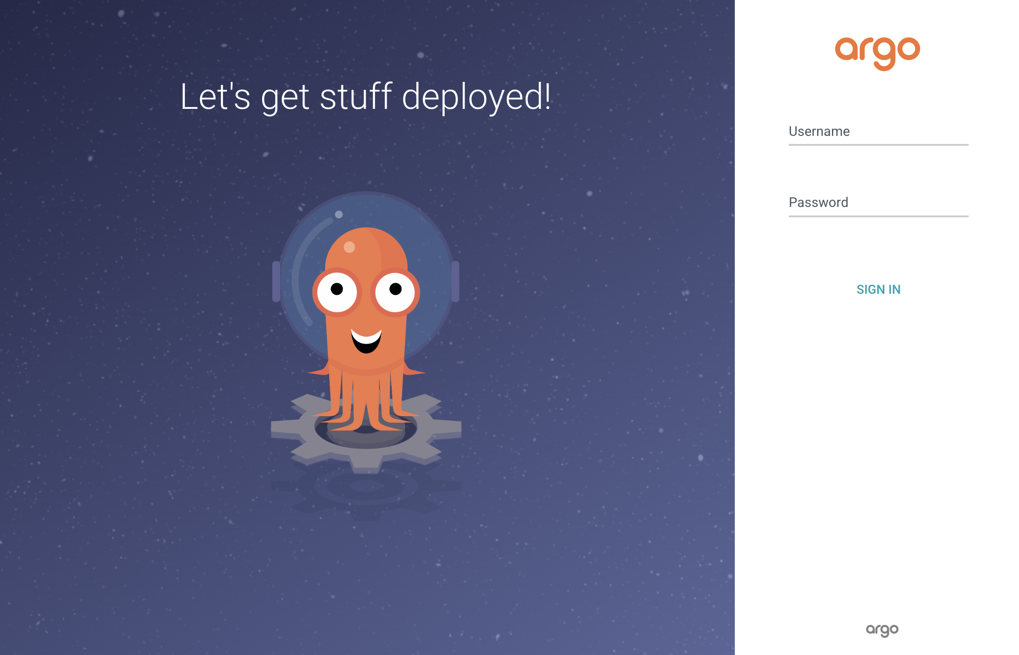
Task: Click the small gray argo footer logo
Action: (882, 630)
